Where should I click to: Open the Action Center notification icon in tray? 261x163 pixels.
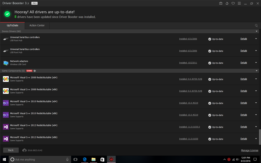(x=255, y=159)
